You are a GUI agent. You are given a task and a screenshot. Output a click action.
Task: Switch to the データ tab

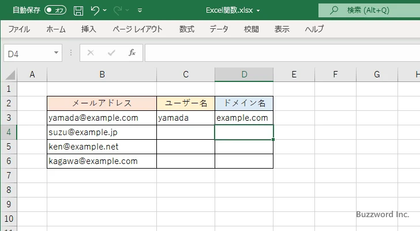click(x=219, y=29)
